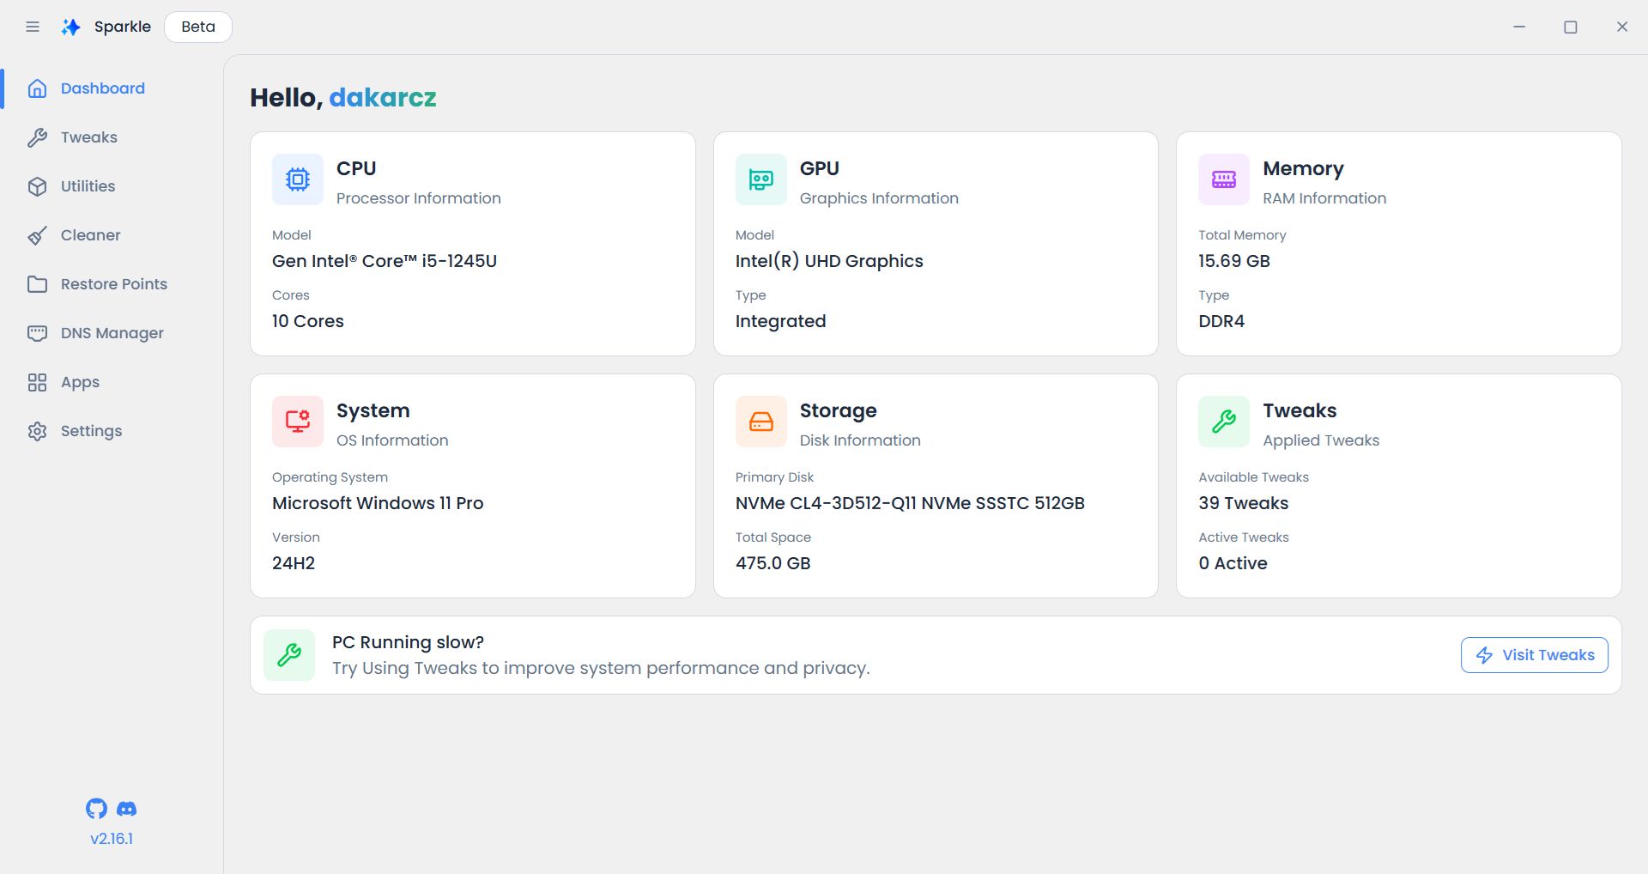This screenshot has width=1648, height=874.
Task: Click the Beta badge
Action: [x=198, y=27]
